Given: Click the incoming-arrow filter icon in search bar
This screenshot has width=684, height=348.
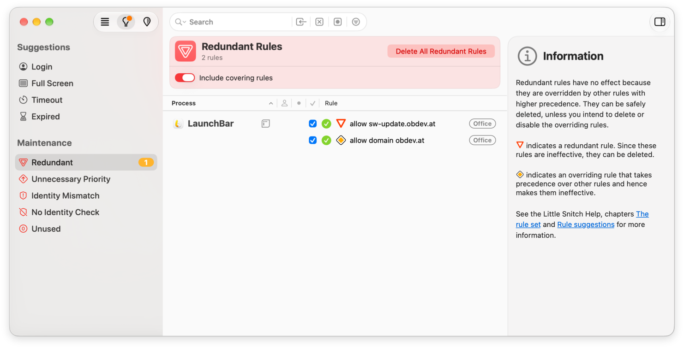Looking at the screenshot, I should click(301, 22).
